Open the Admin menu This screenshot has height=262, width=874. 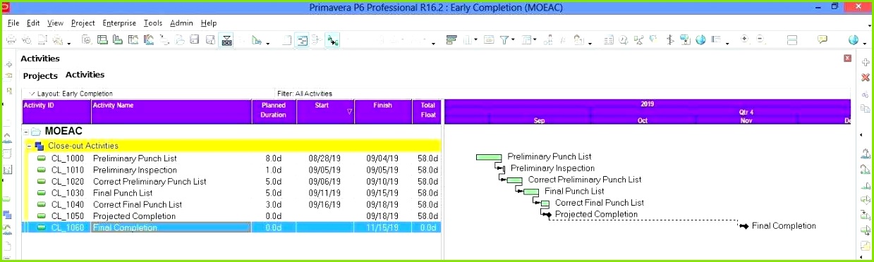coord(182,23)
